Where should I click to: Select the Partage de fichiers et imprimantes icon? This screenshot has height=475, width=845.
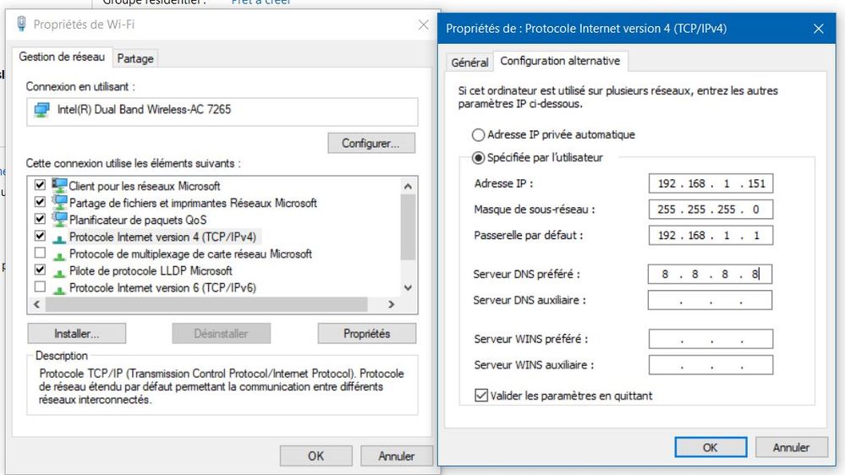(59, 203)
